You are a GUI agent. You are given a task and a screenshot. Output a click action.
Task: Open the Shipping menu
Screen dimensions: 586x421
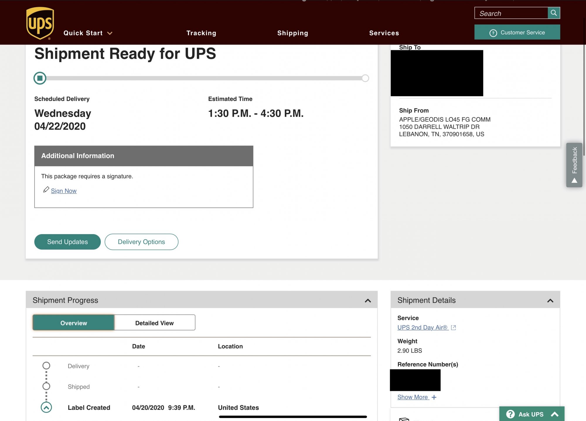pyautogui.click(x=292, y=33)
